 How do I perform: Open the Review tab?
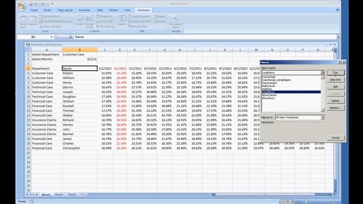113,10
